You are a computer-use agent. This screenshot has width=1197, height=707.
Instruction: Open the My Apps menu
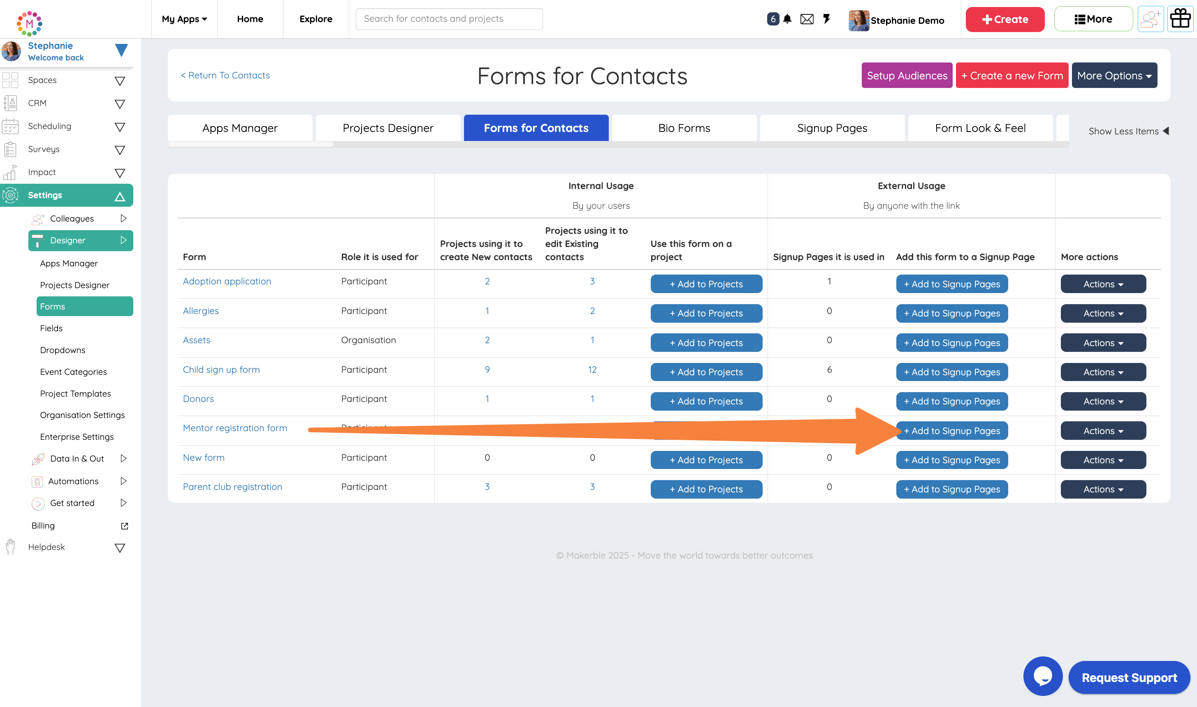184,19
